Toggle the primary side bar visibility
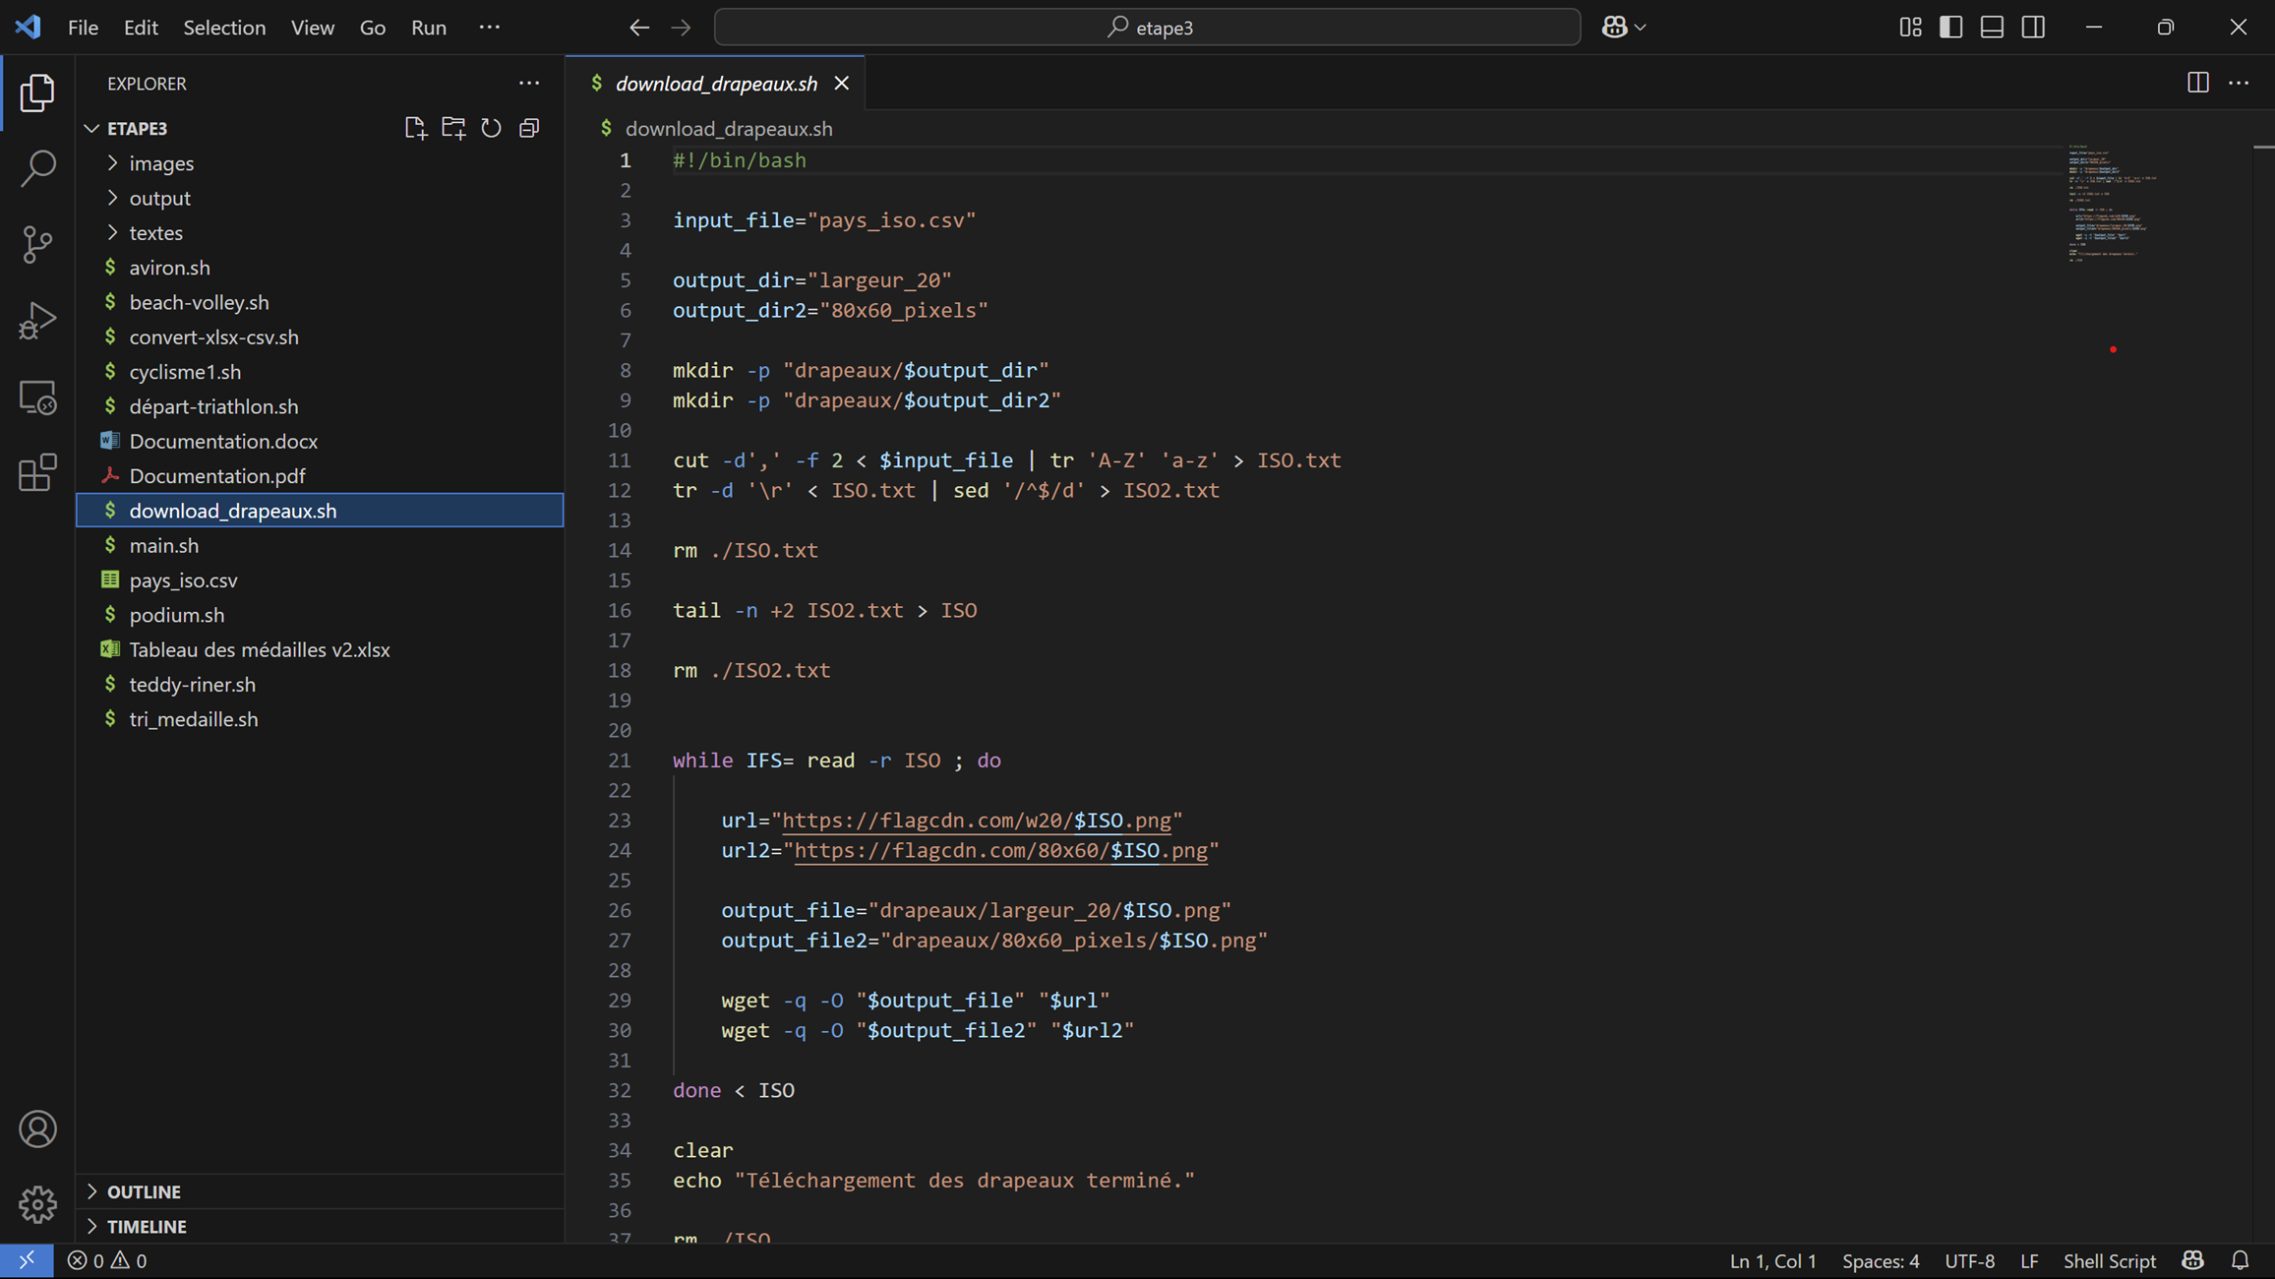The width and height of the screenshot is (2275, 1279). [1951, 28]
